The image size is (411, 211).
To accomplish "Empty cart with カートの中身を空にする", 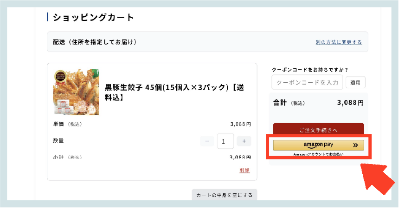I will coord(225,195).
